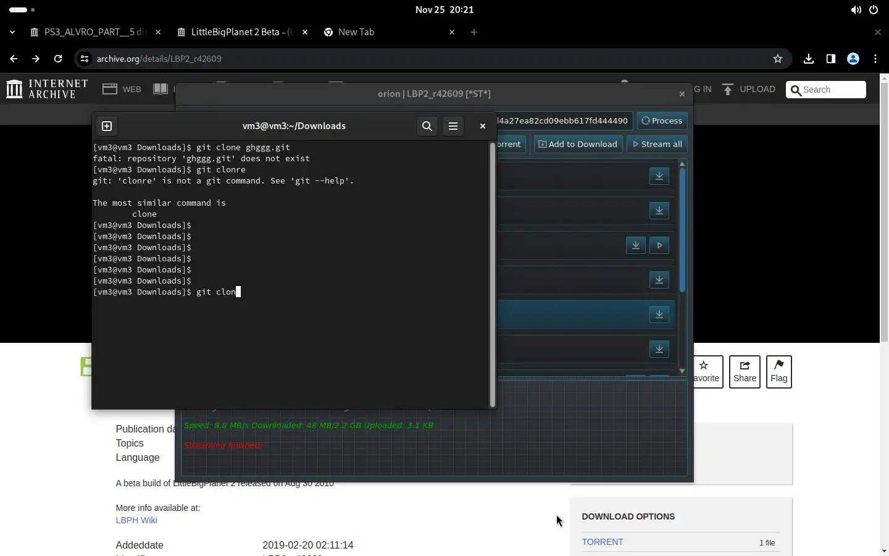This screenshot has height=556, width=889.
Task: Click Add to Download in orion
Action: tap(578, 144)
